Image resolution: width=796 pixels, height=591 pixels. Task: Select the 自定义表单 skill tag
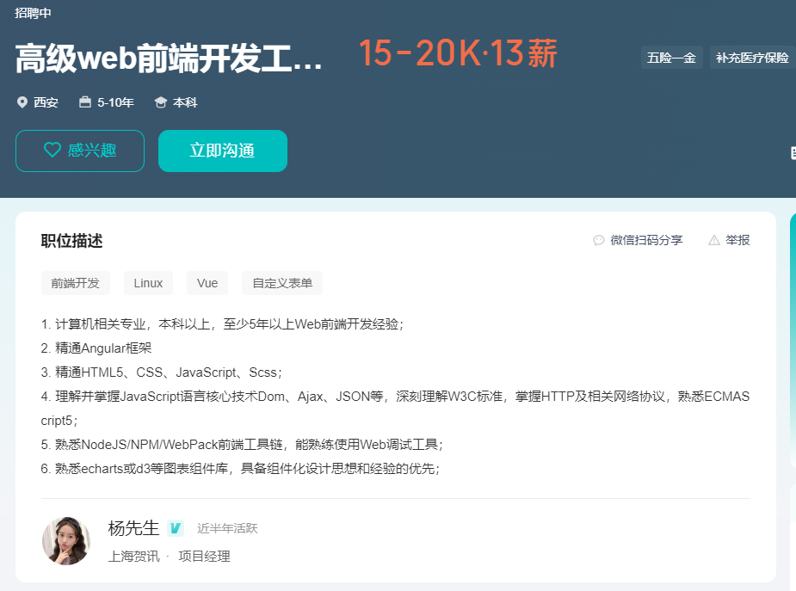[x=284, y=283]
